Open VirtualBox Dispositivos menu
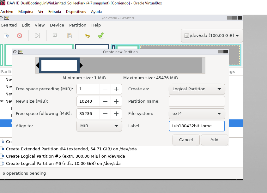 click(x=76, y=12)
